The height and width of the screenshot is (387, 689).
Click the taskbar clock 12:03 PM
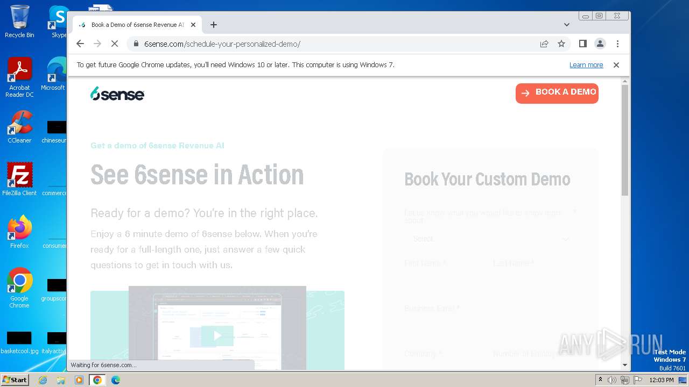point(662,380)
